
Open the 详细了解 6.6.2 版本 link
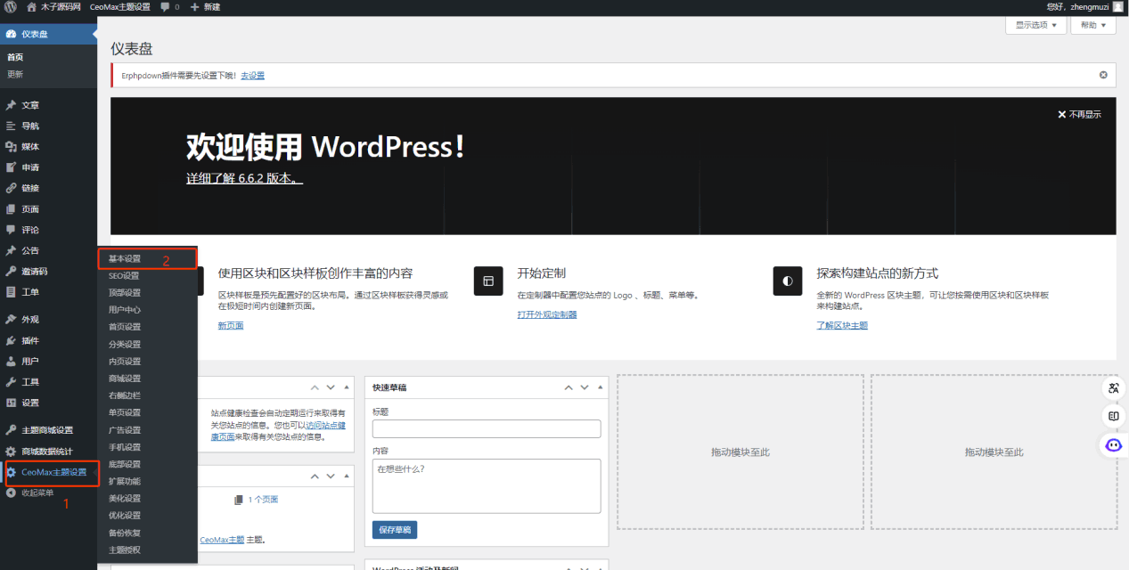[x=244, y=178]
